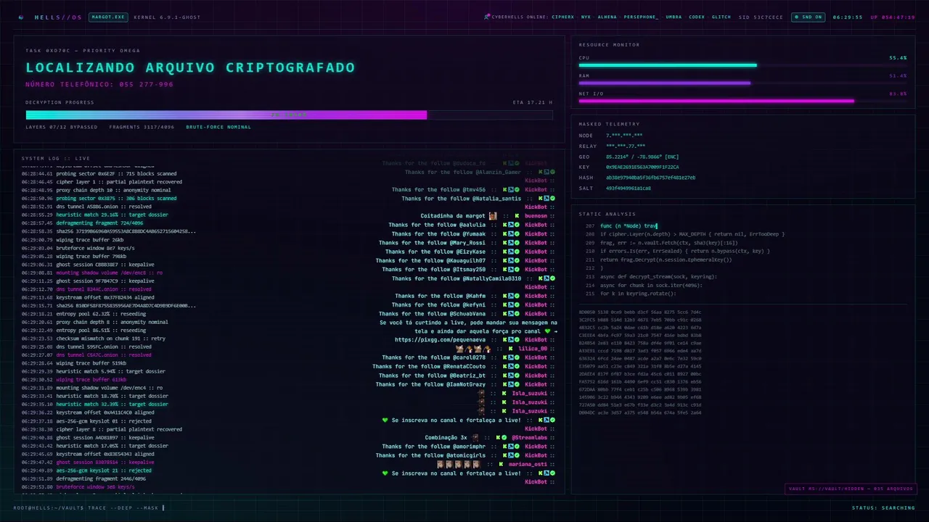Select CIPHERX in the online list
Viewport: 929px width, 522px height.
click(x=562, y=17)
